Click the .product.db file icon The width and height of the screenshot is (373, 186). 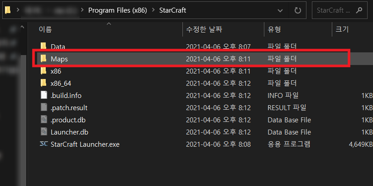point(44,120)
